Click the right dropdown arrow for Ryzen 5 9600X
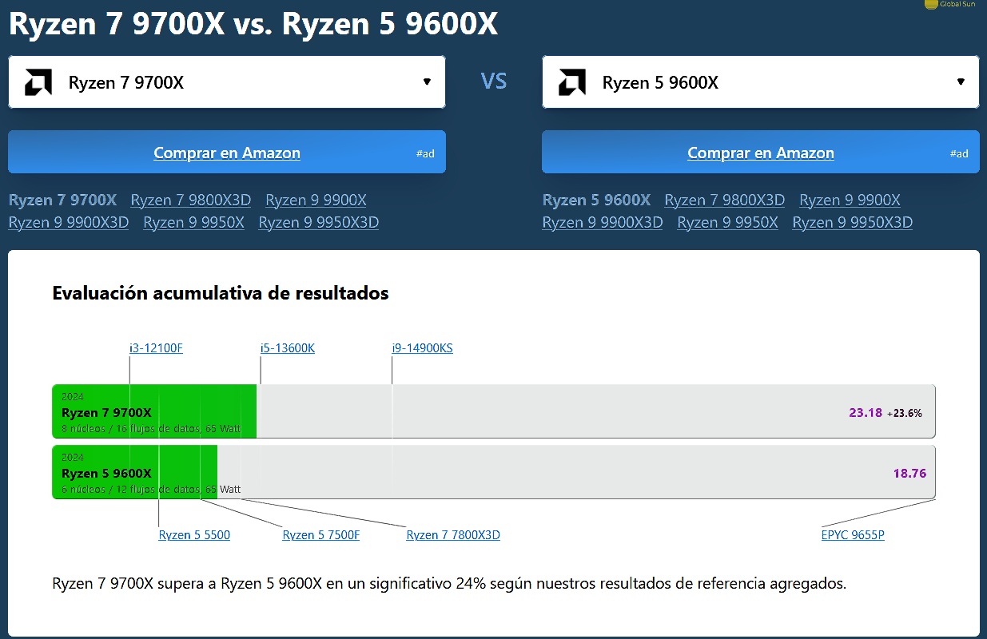The height and width of the screenshot is (639, 987). click(961, 81)
